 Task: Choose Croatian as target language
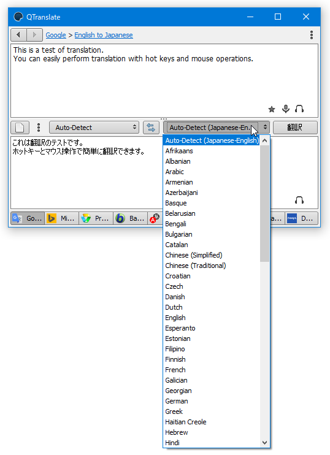click(x=211, y=276)
